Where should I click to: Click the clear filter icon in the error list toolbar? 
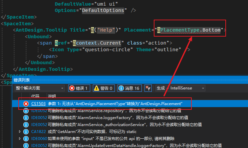click(x=148, y=88)
